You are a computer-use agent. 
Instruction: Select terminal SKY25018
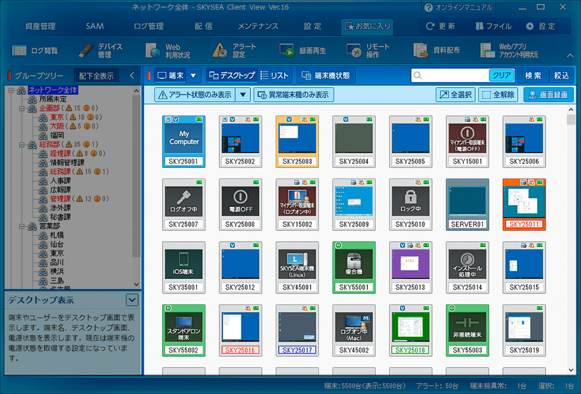411,330
